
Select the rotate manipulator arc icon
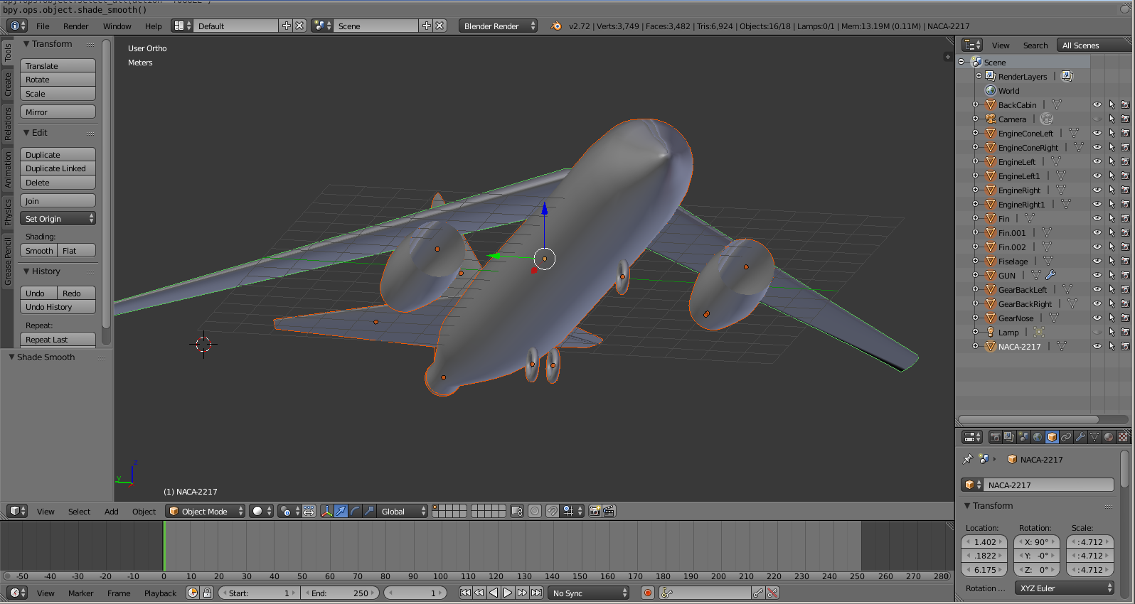click(x=355, y=511)
